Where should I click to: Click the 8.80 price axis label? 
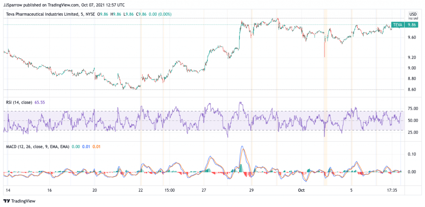(x=413, y=79)
